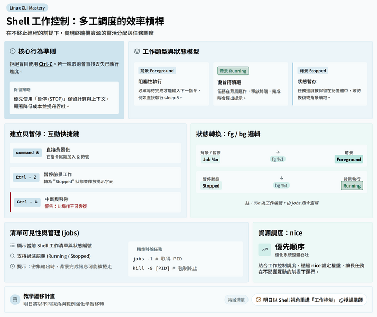Image resolution: width=377 pixels, height=317 pixels.
Task: Click the trending-up icon beside 優先順序
Action: click(x=264, y=250)
